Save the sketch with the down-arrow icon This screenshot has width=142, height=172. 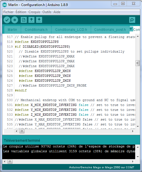tap(39, 20)
